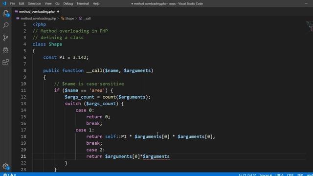Open the Help menu
The image size is (313, 176).
[x=96, y=3]
